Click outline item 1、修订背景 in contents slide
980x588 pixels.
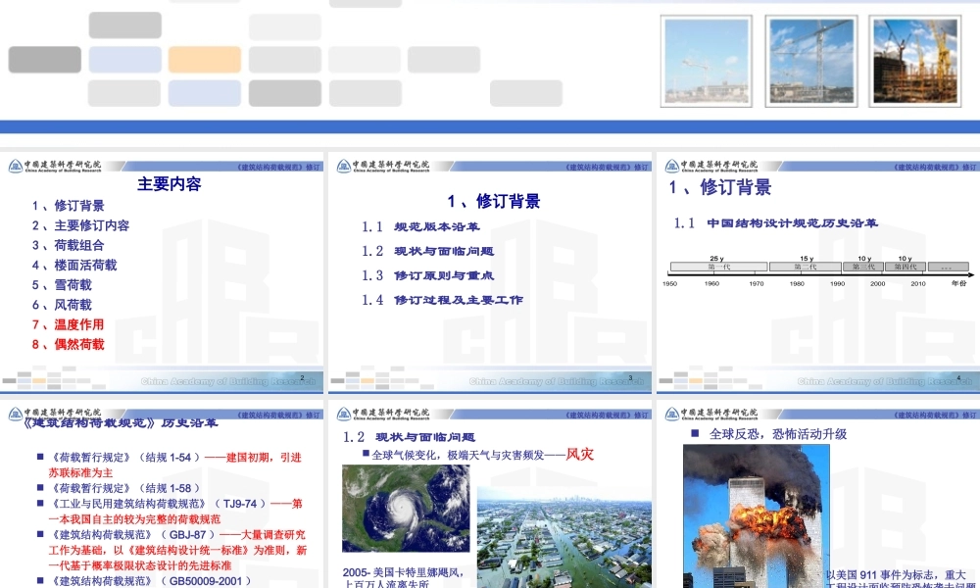pos(69,206)
